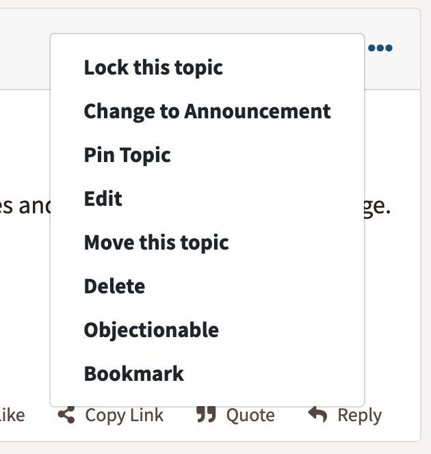Select "Pin Topic" in the menu
This screenshot has height=454, width=431.
click(x=127, y=155)
